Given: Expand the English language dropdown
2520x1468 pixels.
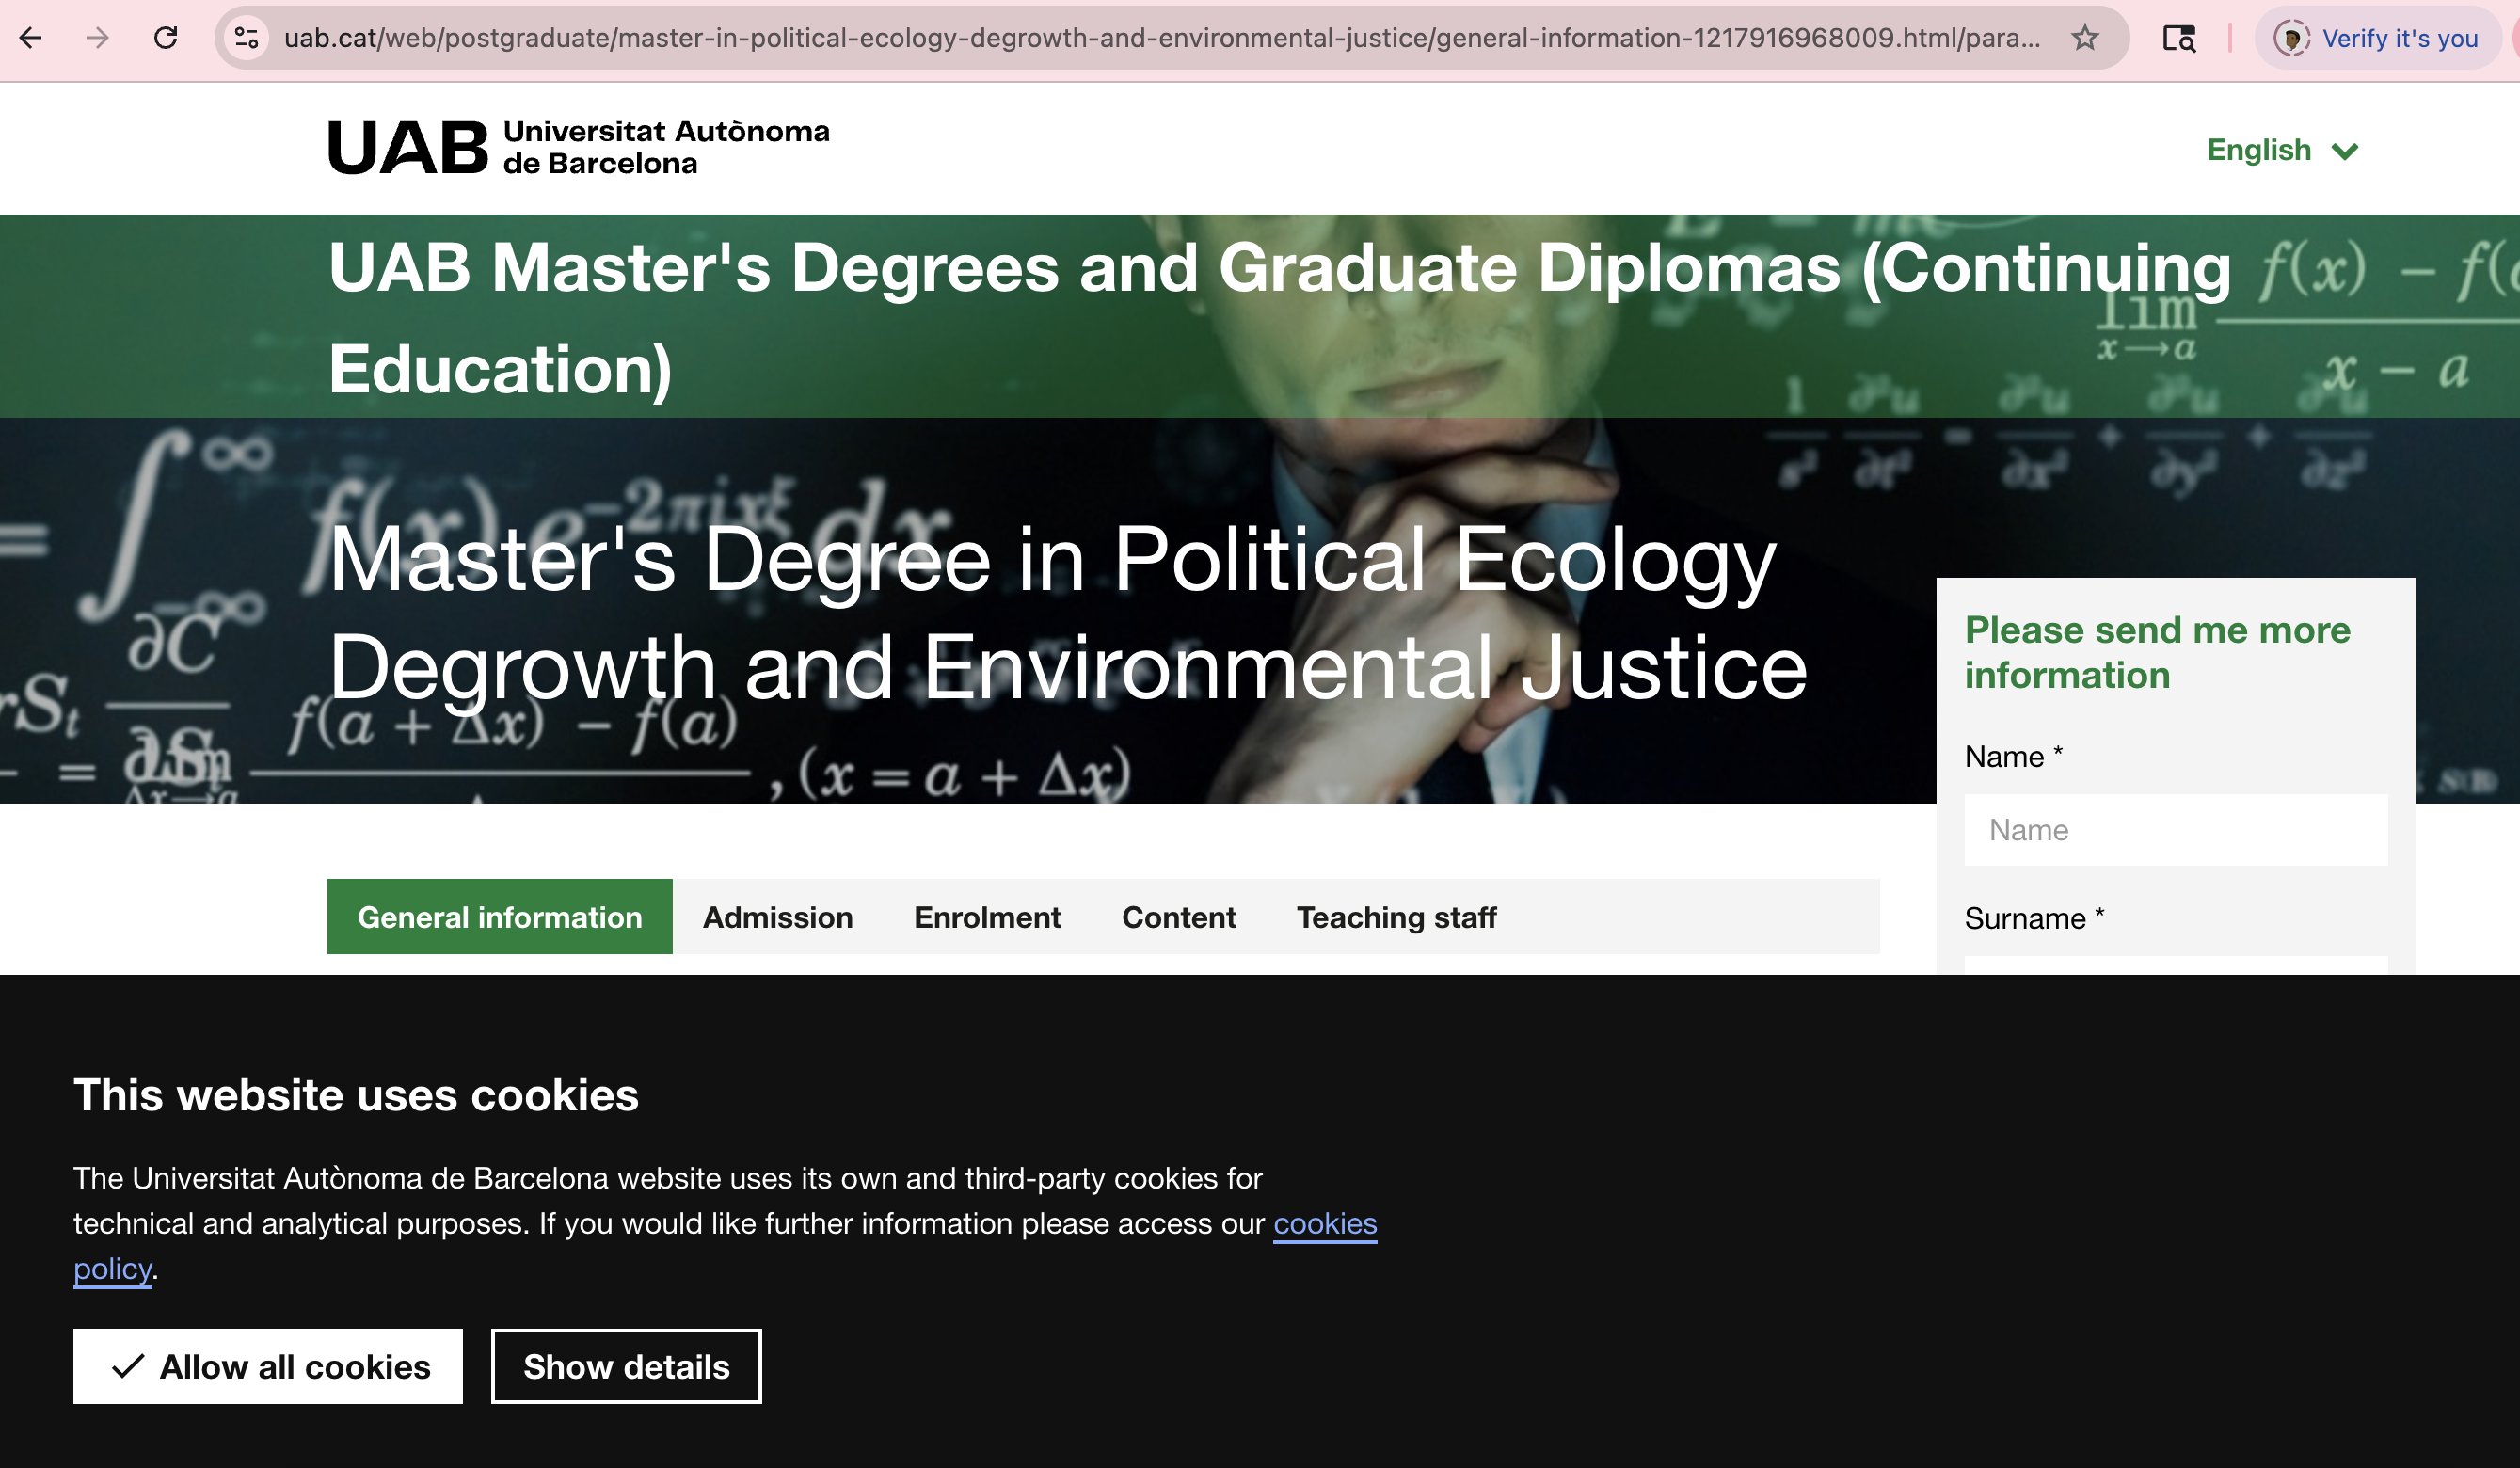Looking at the screenshot, I should [x=2283, y=150].
